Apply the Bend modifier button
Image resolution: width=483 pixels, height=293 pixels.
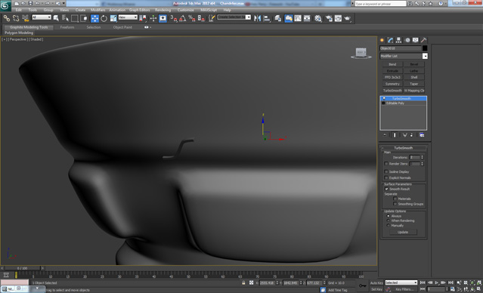coord(392,64)
